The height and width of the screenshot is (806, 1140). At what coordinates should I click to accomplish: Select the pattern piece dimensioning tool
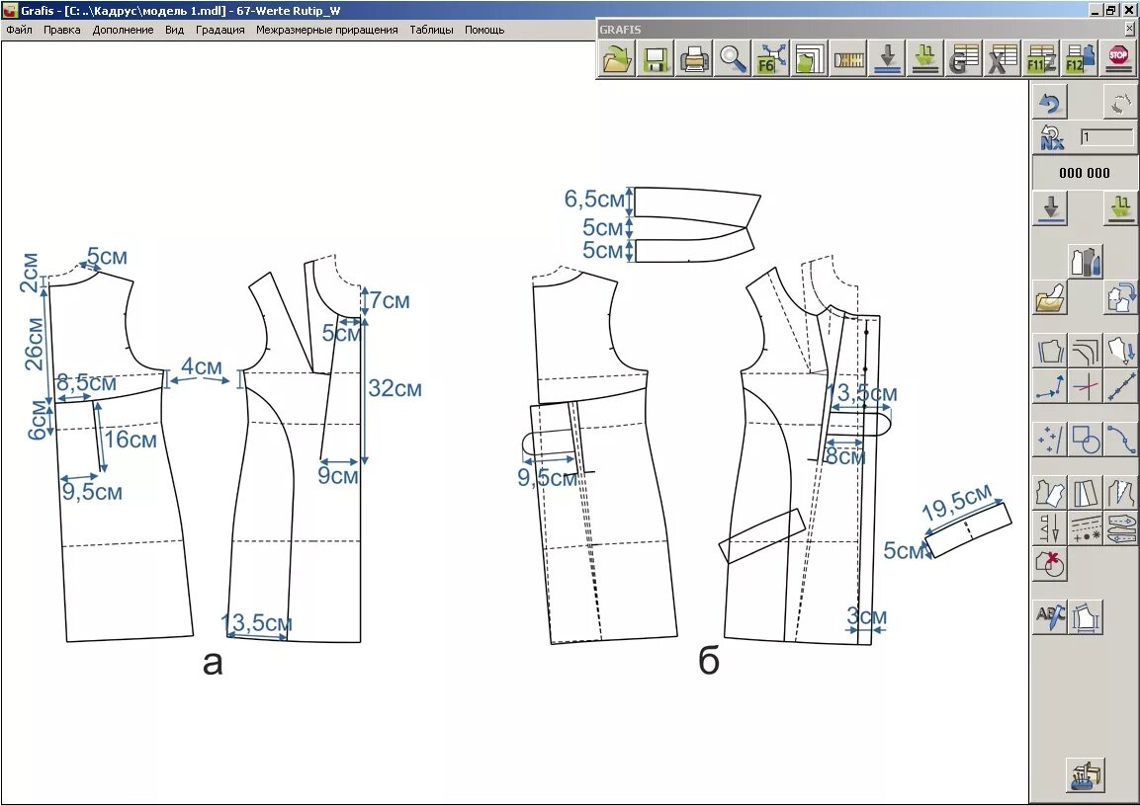[x=1086, y=617]
